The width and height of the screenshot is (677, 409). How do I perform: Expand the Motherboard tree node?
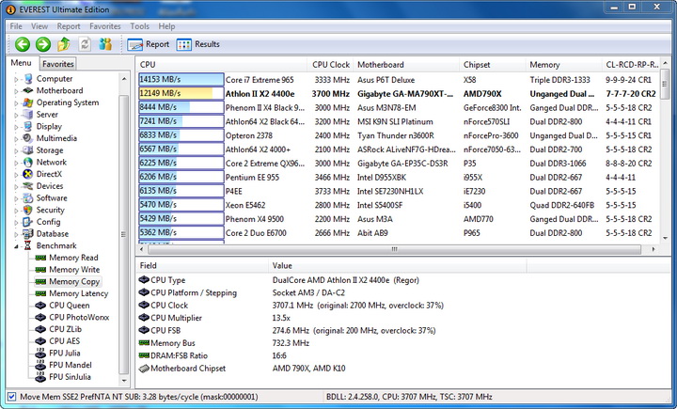click(16, 91)
